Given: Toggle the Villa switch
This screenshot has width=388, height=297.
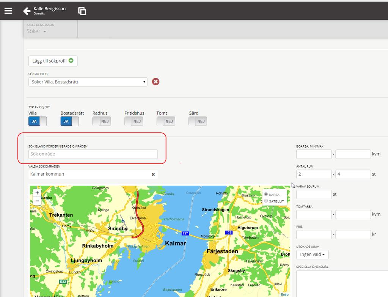Looking at the screenshot, I should click(x=38, y=121).
